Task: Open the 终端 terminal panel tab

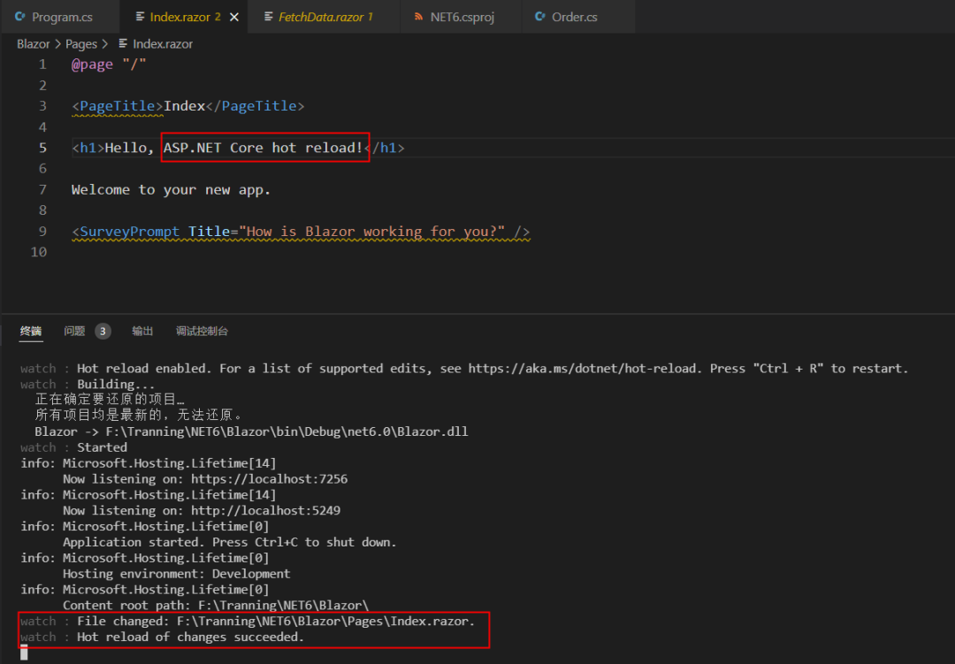Action: [x=30, y=331]
